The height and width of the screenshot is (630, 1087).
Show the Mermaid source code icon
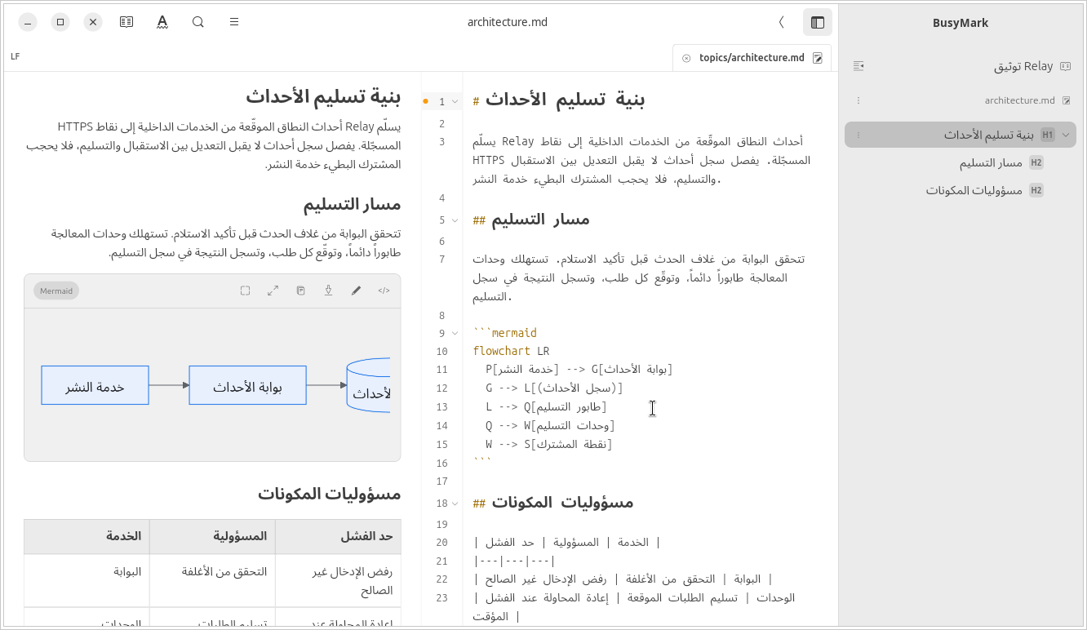tap(384, 291)
